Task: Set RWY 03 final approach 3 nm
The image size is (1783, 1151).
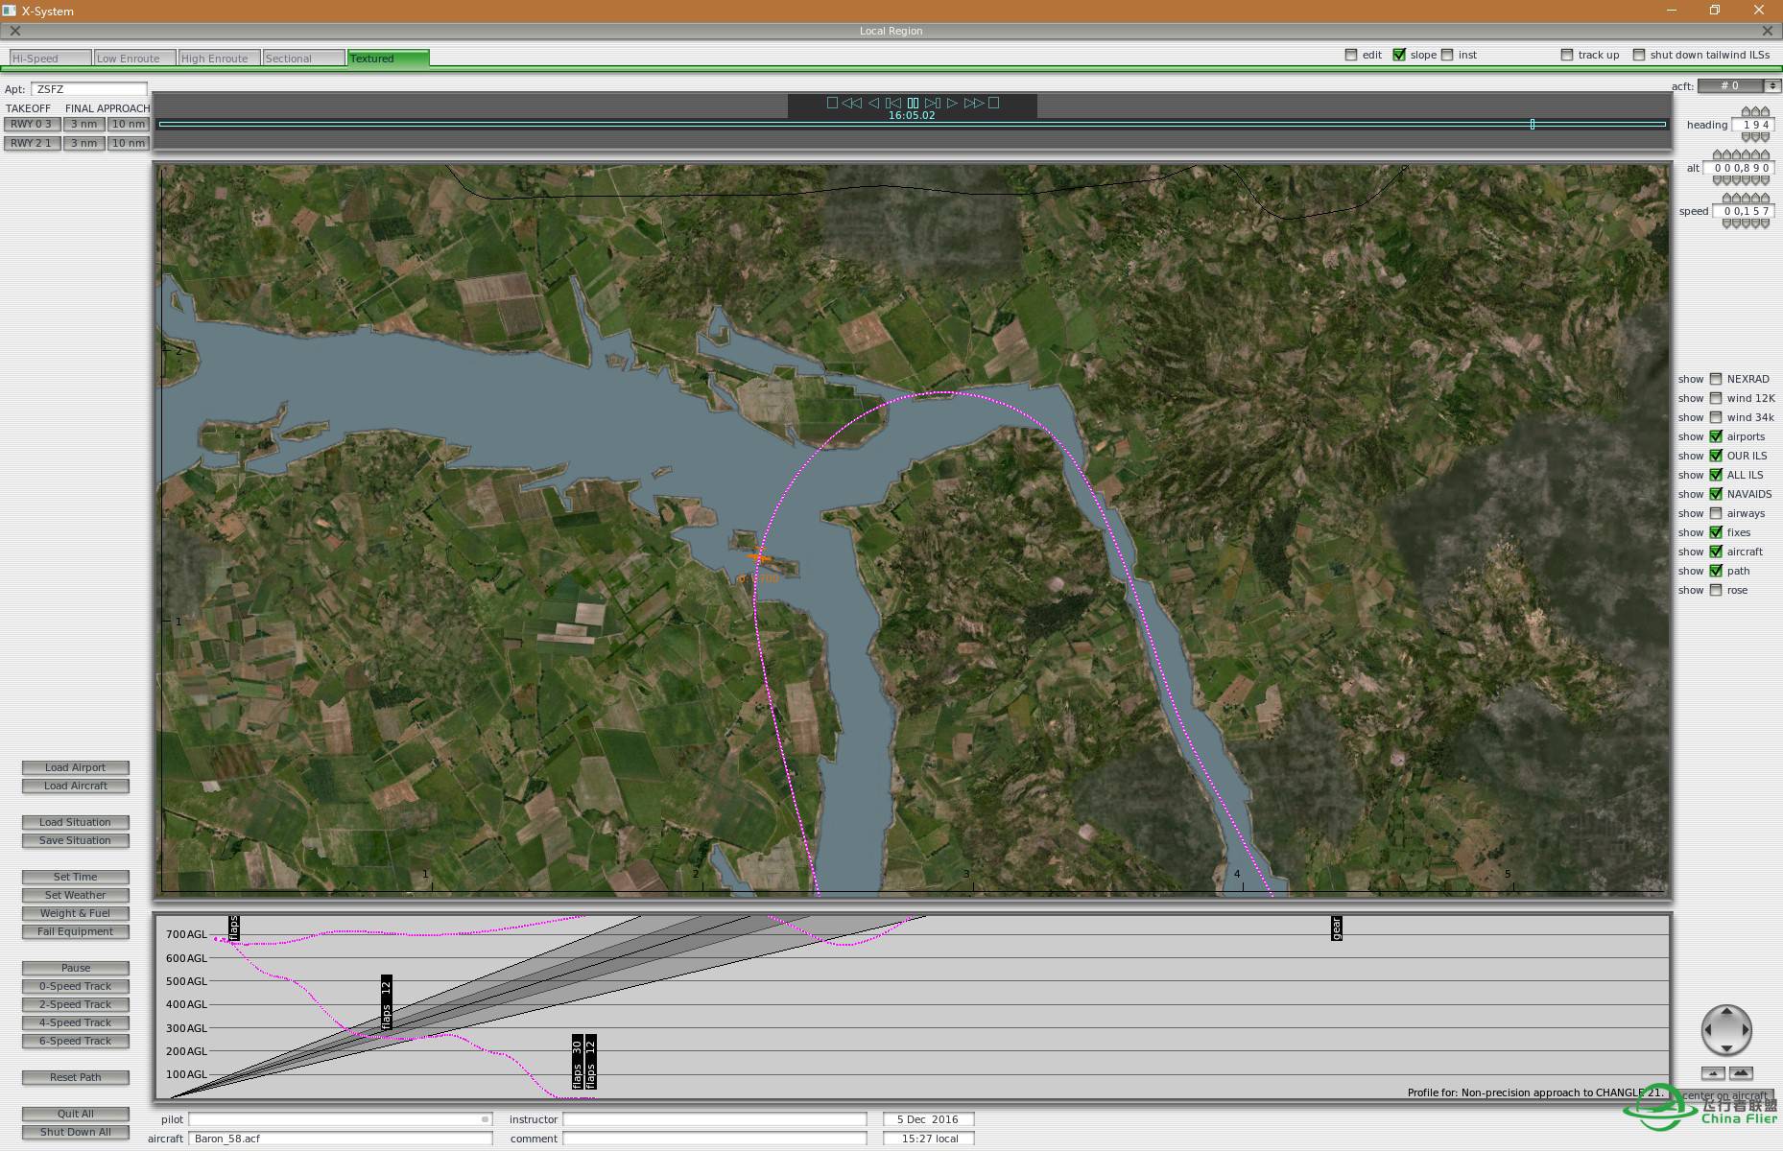Action: point(83,124)
